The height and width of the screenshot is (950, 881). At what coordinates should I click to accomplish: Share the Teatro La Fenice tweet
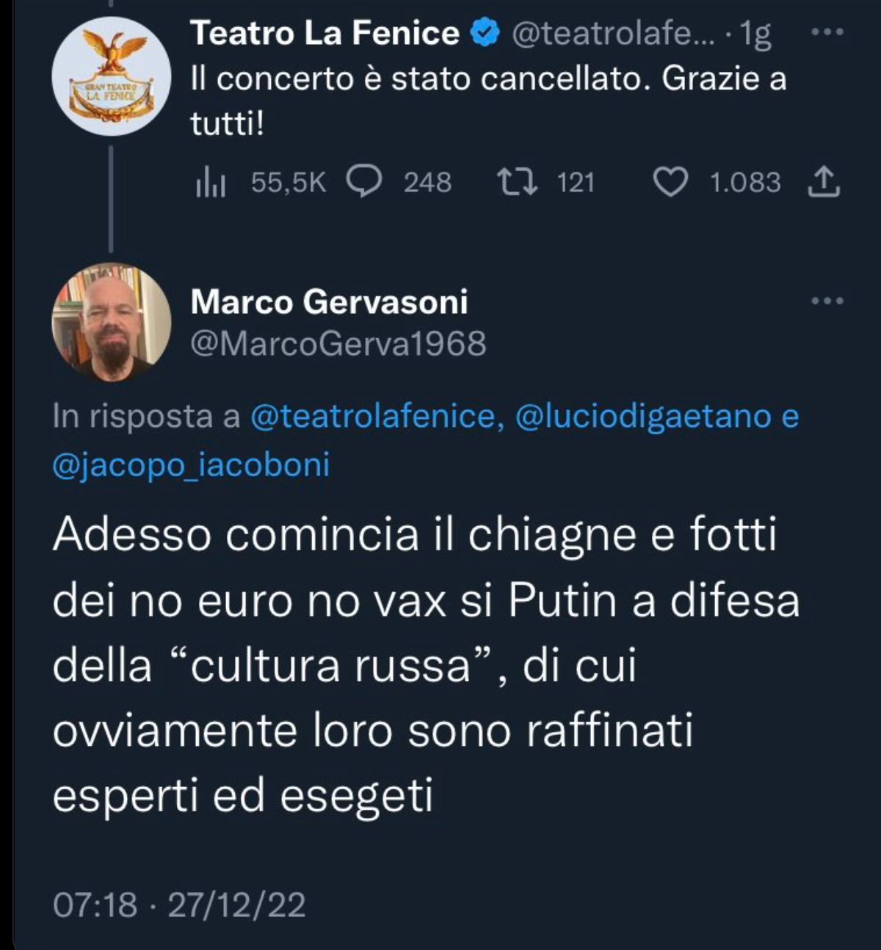tap(824, 182)
